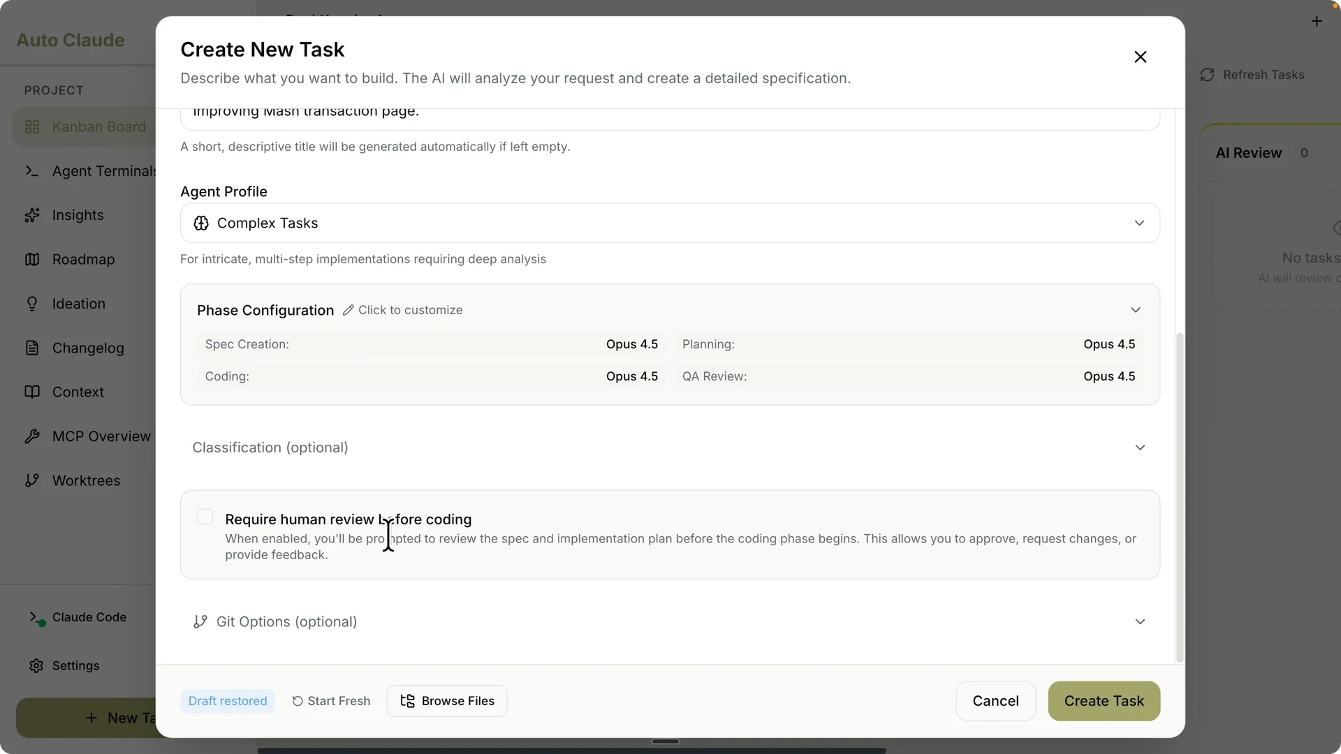The height and width of the screenshot is (754, 1341).
Task: Open Kanban Board in the sidebar
Action: pos(85,127)
